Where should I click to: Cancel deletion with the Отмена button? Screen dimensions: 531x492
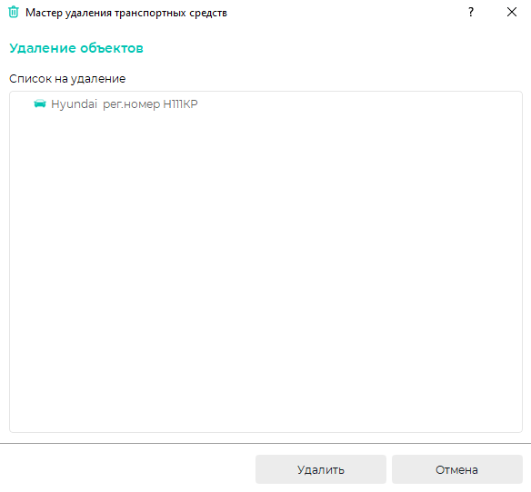point(457,469)
